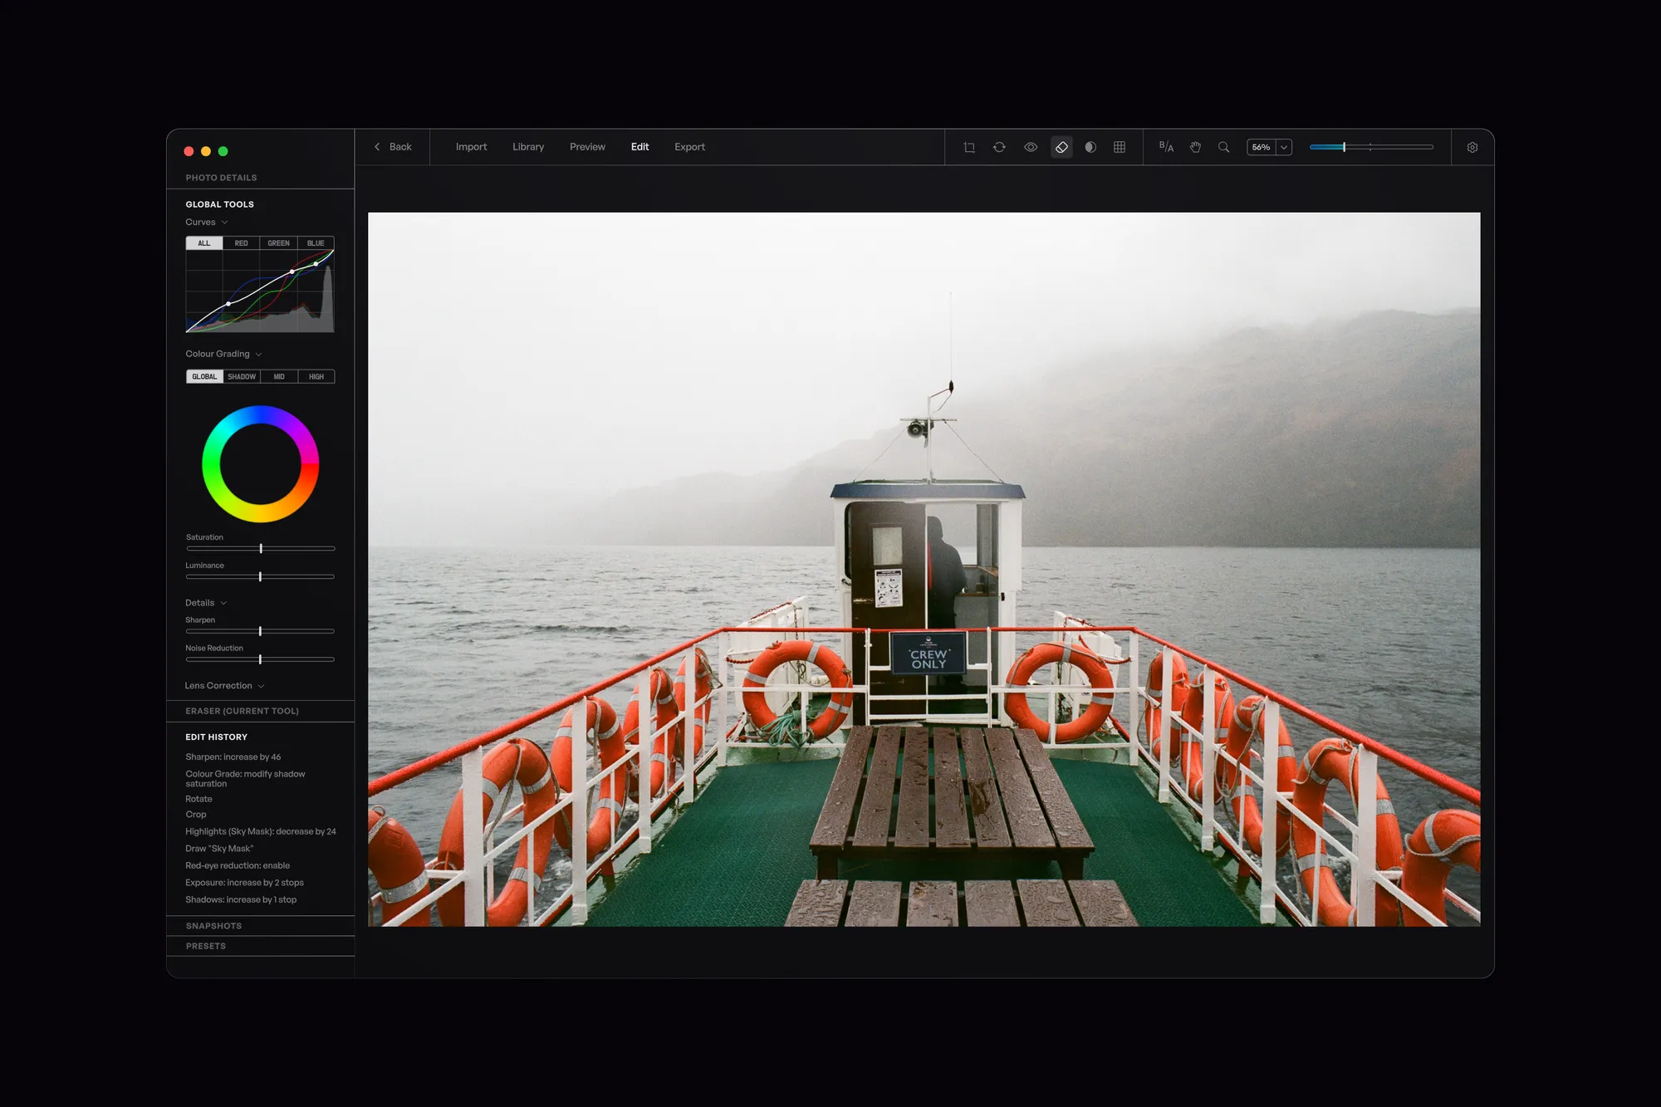Viewport: 1661px width, 1107px height.
Task: Toggle the B/A before-after comparison
Action: [x=1166, y=147]
